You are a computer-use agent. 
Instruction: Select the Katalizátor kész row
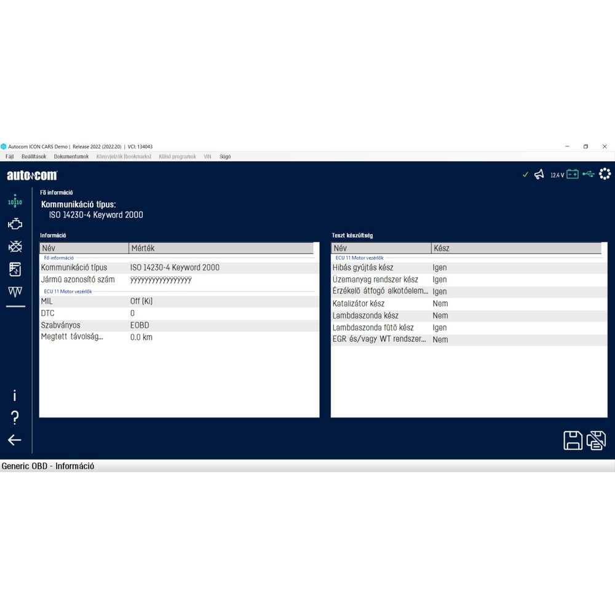click(x=381, y=304)
